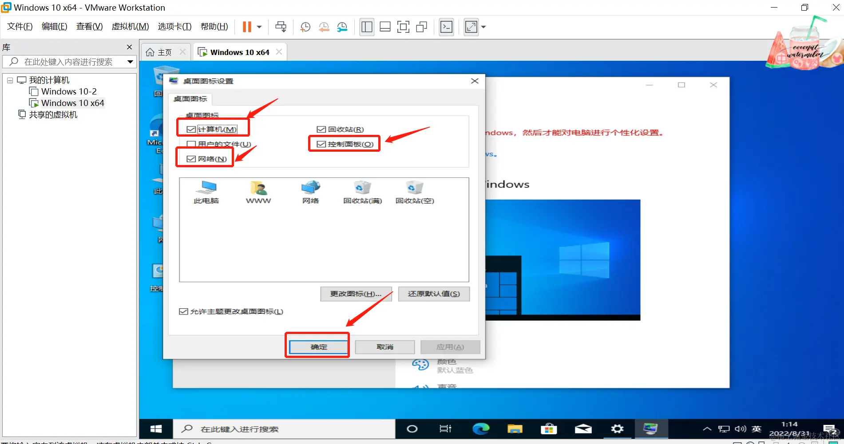The width and height of the screenshot is (844, 444).
Task: Take a snapshot of this virtual machine
Action: [x=305, y=27]
